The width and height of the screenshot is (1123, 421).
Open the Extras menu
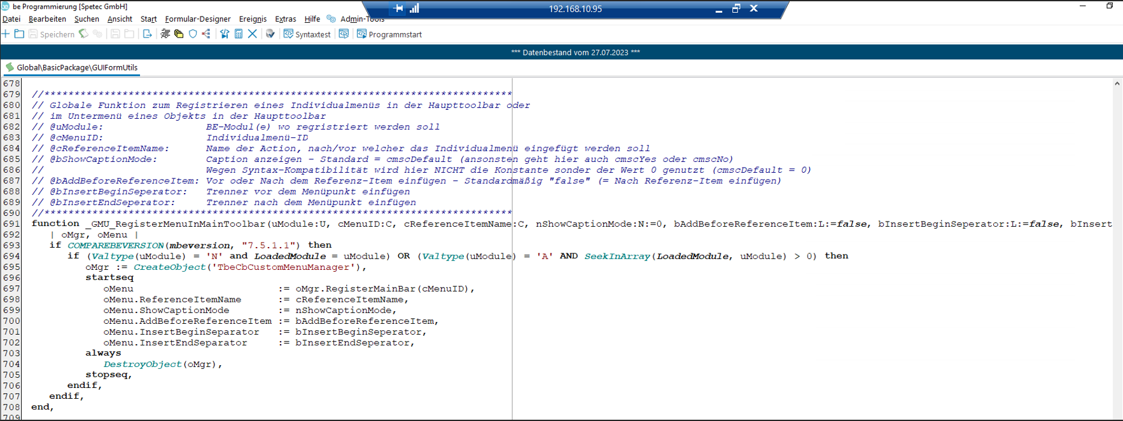[285, 19]
